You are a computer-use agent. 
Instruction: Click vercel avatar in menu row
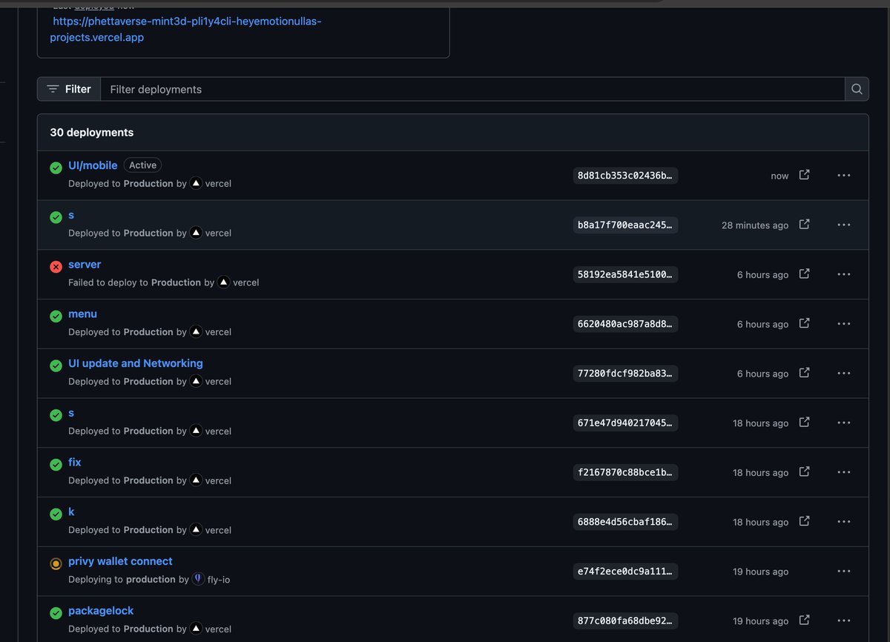(196, 332)
